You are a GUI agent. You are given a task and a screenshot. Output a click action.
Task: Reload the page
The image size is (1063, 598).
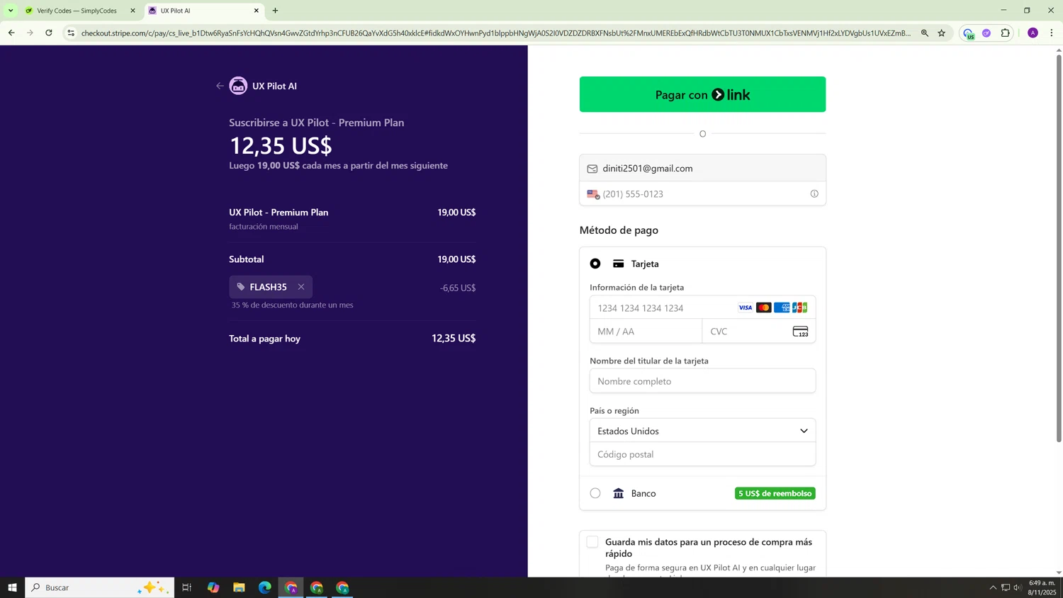(x=49, y=33)
